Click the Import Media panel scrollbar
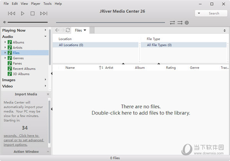This screenshot has height=161, width=230. pyautogui.click(x=49, y=122)
